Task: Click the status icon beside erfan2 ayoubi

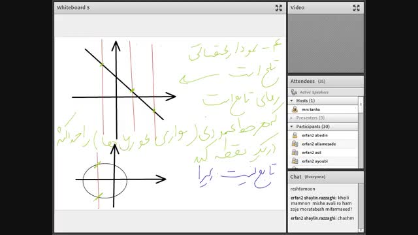Action: click(295, 161)
